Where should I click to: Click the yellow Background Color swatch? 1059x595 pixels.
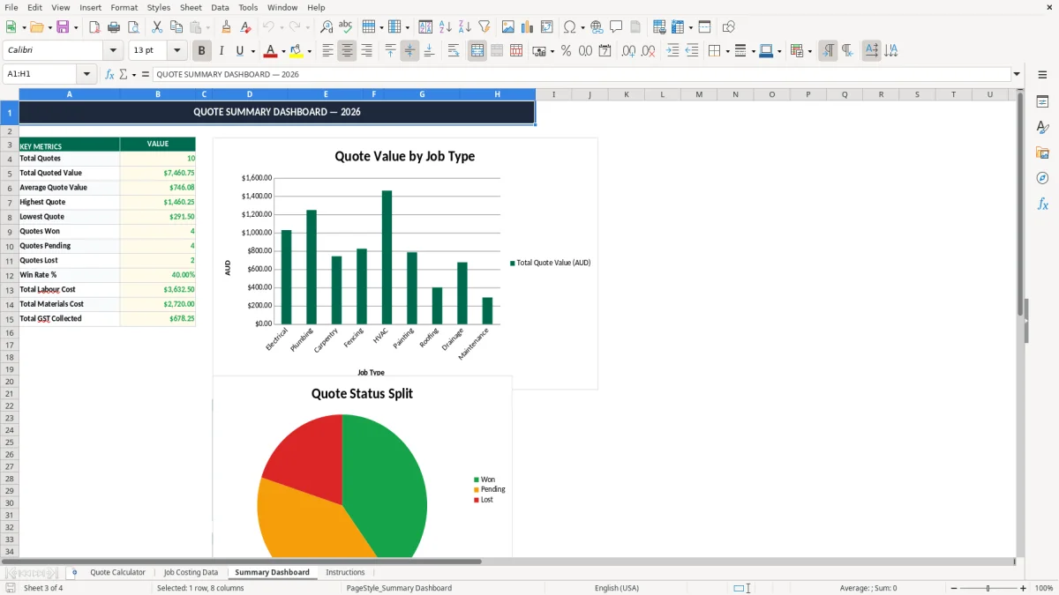point(297,51)
